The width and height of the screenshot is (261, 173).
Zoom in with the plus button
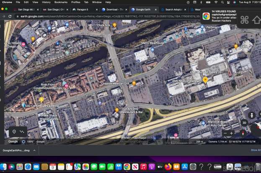231,133
